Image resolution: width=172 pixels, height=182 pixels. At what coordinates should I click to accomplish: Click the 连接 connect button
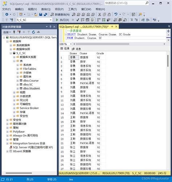[7, 32]
